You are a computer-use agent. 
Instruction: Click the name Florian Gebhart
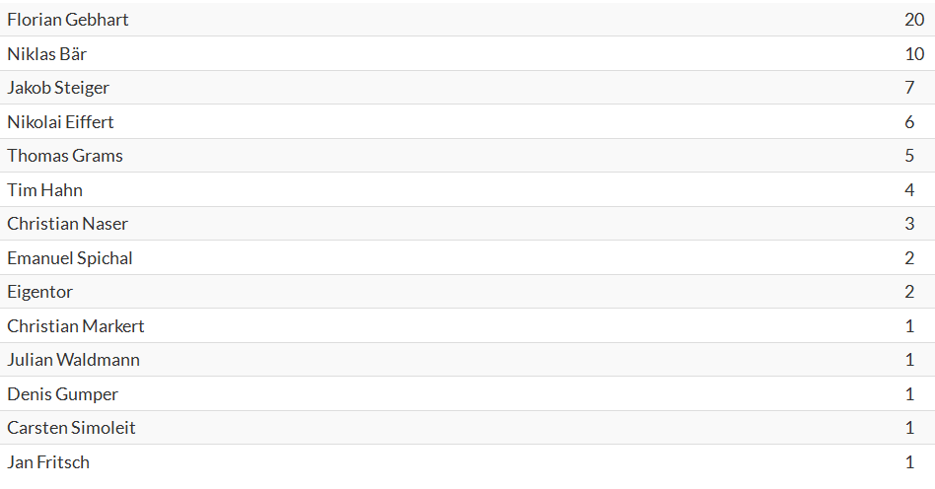[67, 20]
